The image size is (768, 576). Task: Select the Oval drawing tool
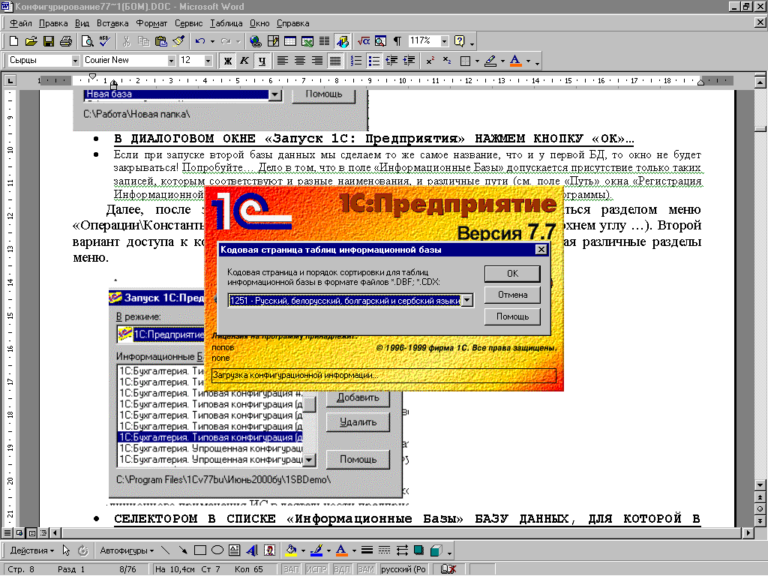[x=217, y=550]
